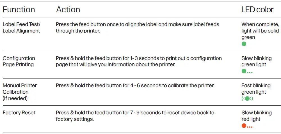Select the Function column header
The width and height of the screenshot is (281, 134).
tap(19, 10)
